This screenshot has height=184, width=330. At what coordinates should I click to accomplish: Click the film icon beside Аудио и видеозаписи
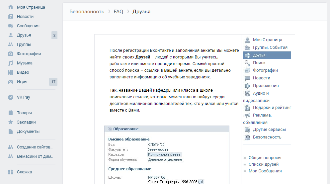tap(247, 93)
